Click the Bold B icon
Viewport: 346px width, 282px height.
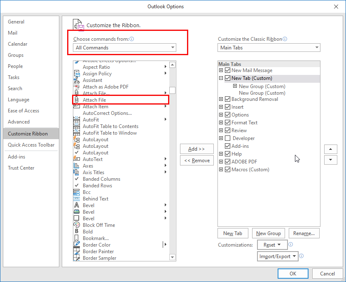coord(77,231)
